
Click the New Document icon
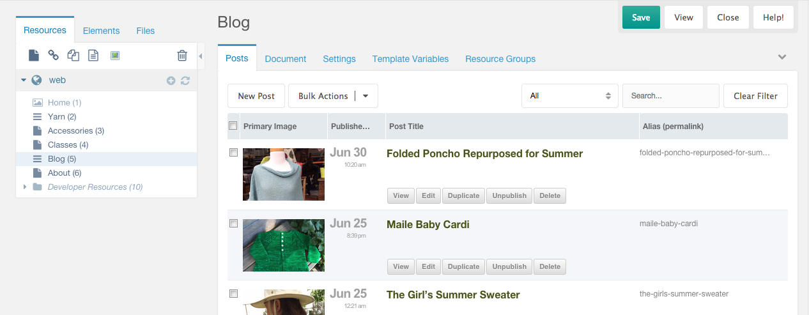34,56
